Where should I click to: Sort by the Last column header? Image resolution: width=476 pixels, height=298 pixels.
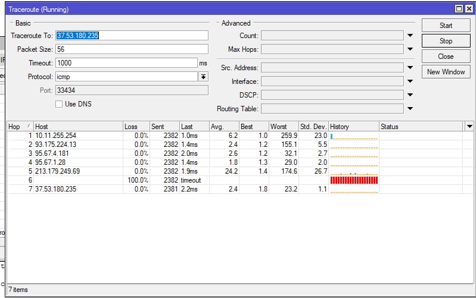[x=194, y=127]
